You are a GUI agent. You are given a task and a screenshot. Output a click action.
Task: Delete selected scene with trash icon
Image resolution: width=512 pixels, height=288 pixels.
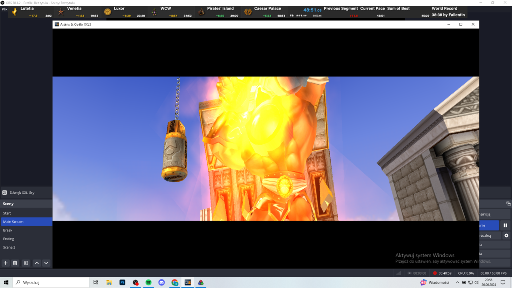pyautogui.click(x=15, y=263)
